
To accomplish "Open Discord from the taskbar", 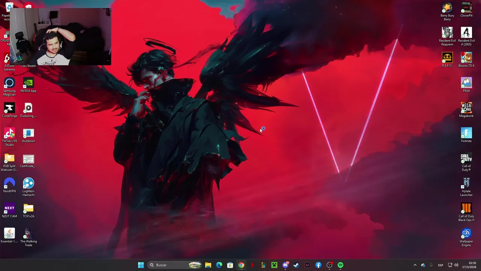I will [x=285, y=265].
